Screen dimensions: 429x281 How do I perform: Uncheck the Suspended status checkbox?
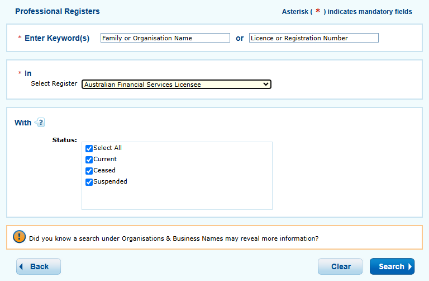pyautogui.click(x=89, y=182)
